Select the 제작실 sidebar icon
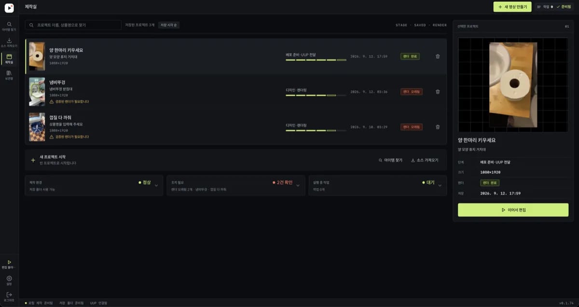This screenshot has height=307, width=579. pyautogui.click(x=9, y=59)
